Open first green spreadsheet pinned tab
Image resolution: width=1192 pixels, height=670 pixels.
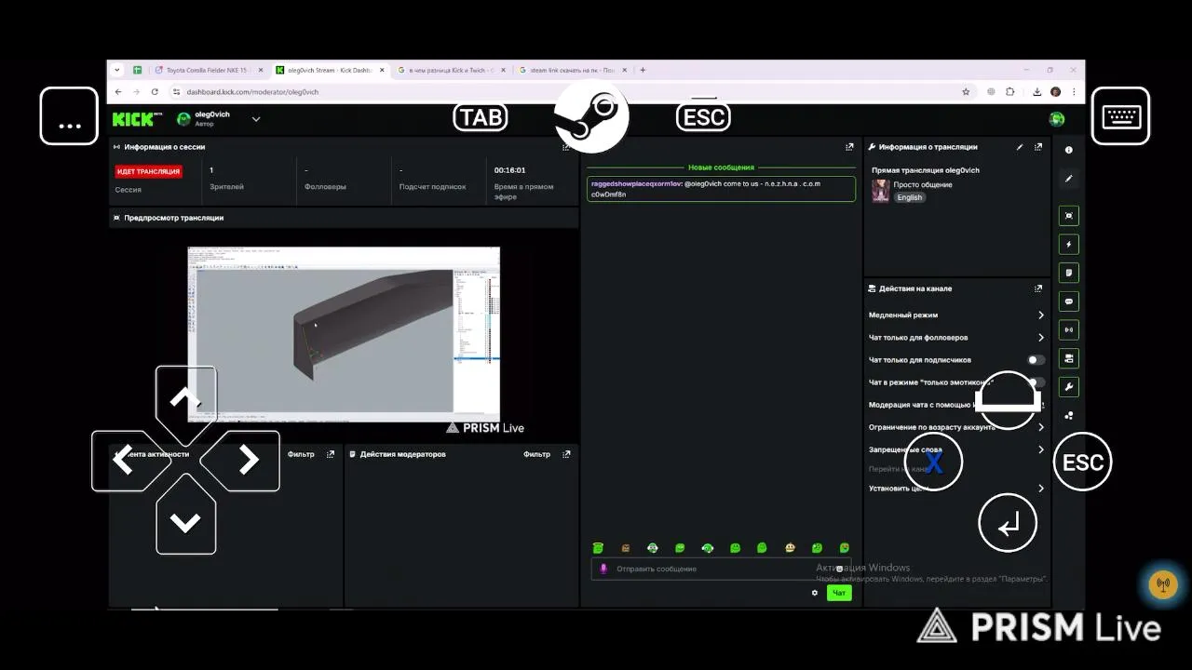[x=137, y=70]
